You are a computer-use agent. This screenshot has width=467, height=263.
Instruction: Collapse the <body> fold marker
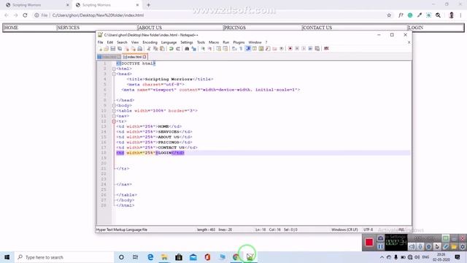pos(114,105)
